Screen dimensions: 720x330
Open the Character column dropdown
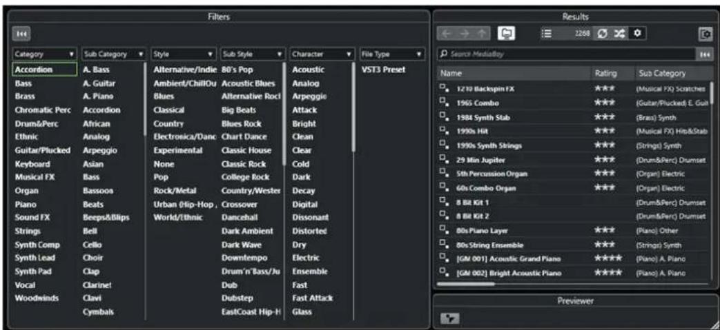coord(349,54)
